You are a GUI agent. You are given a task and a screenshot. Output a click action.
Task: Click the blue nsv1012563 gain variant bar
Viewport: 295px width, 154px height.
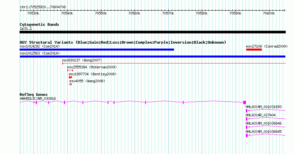(152, 57)
